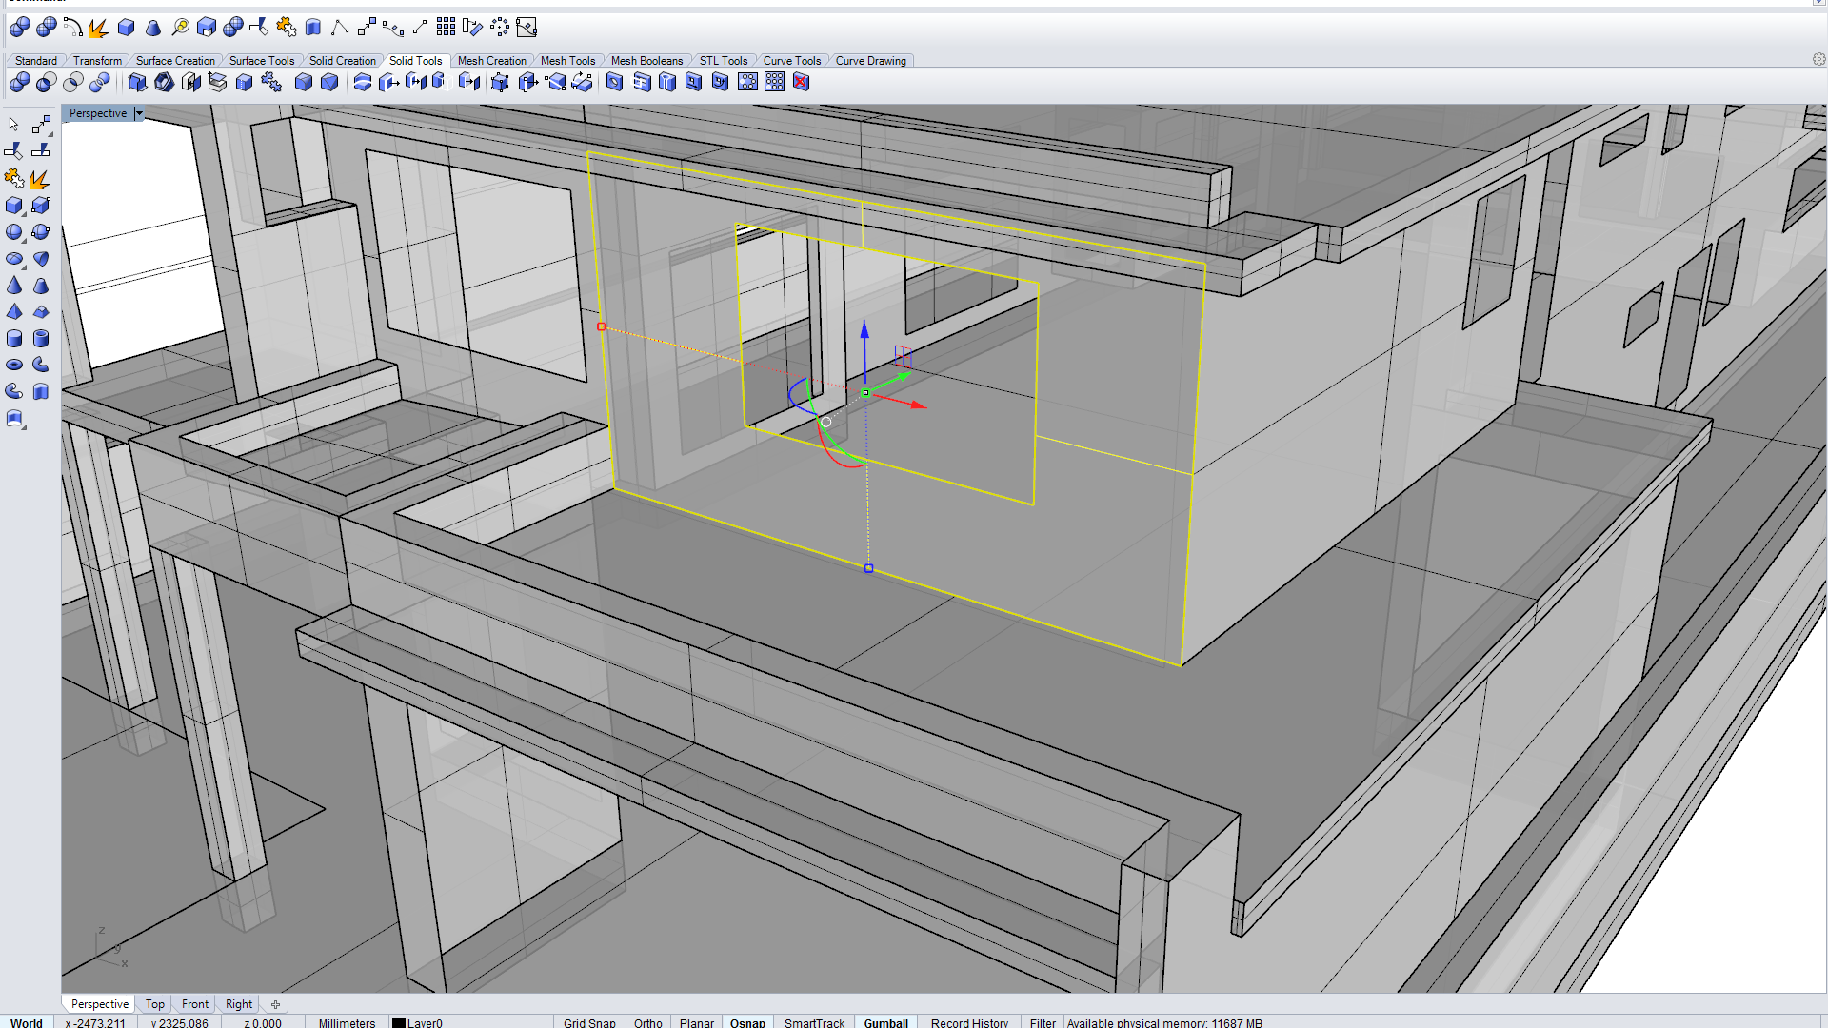Switch to the Mesh Tools toolbar tab
Image resolution: width=1828 pixels, height=1028 pixels.
567,60
